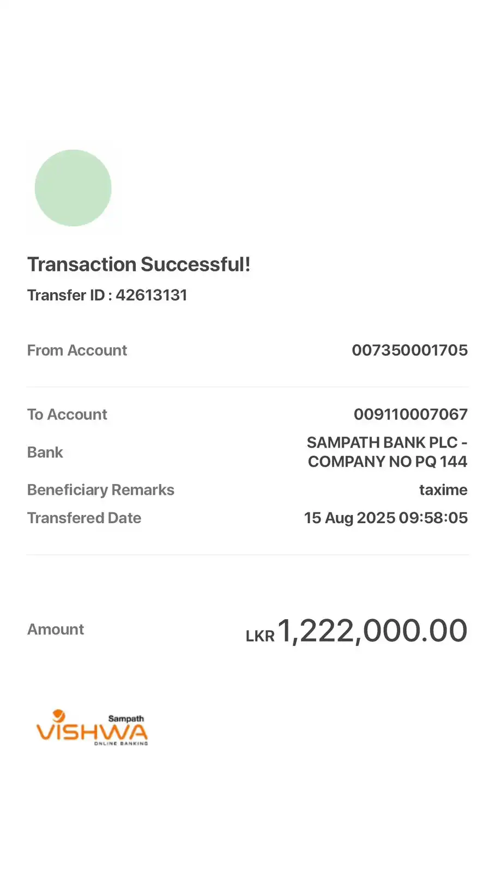This screenshot has height=872, width=495.
Task: Click the Online Banking tagline under Vishwa
Action: click(120, 743)
